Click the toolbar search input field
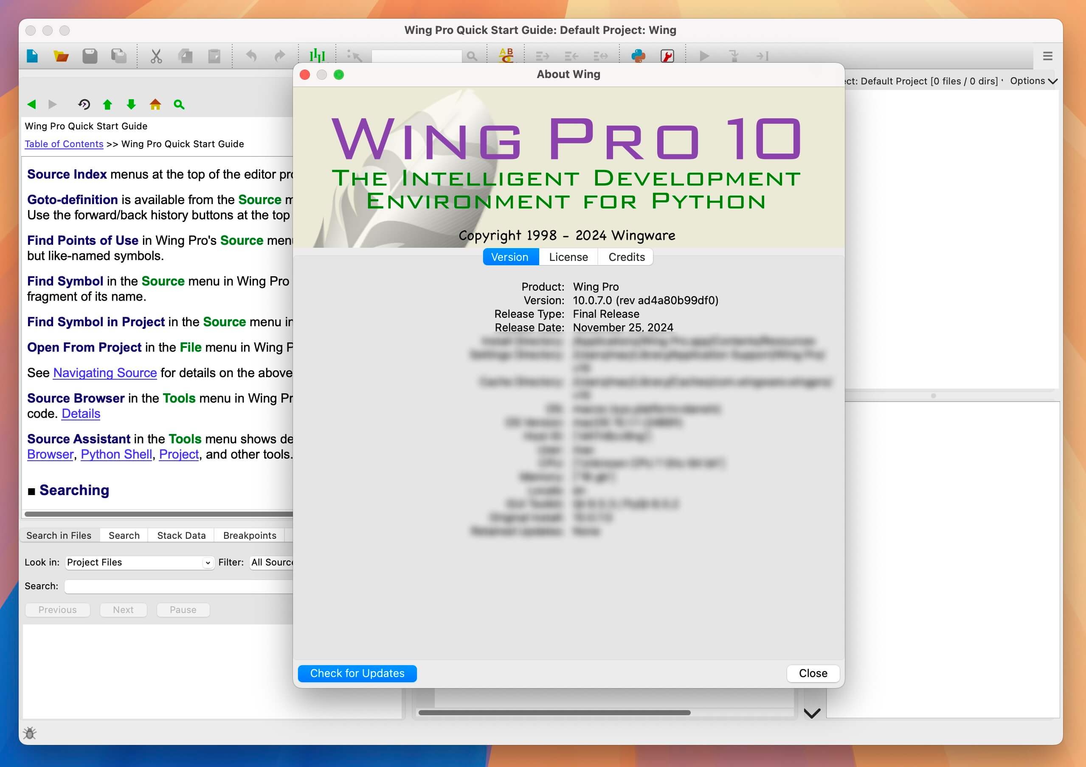Viewport: 1086px width, 767px height. (417, 56)
